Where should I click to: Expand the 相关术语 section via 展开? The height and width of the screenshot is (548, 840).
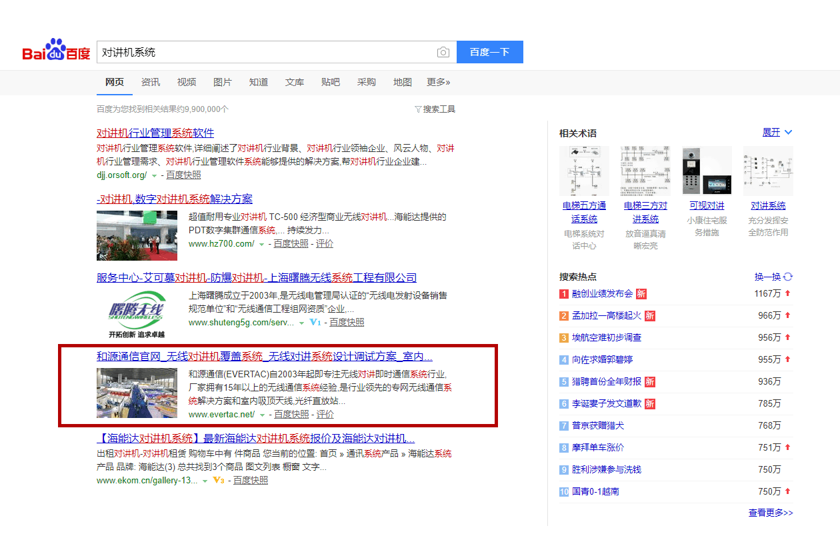coord(777,132)
